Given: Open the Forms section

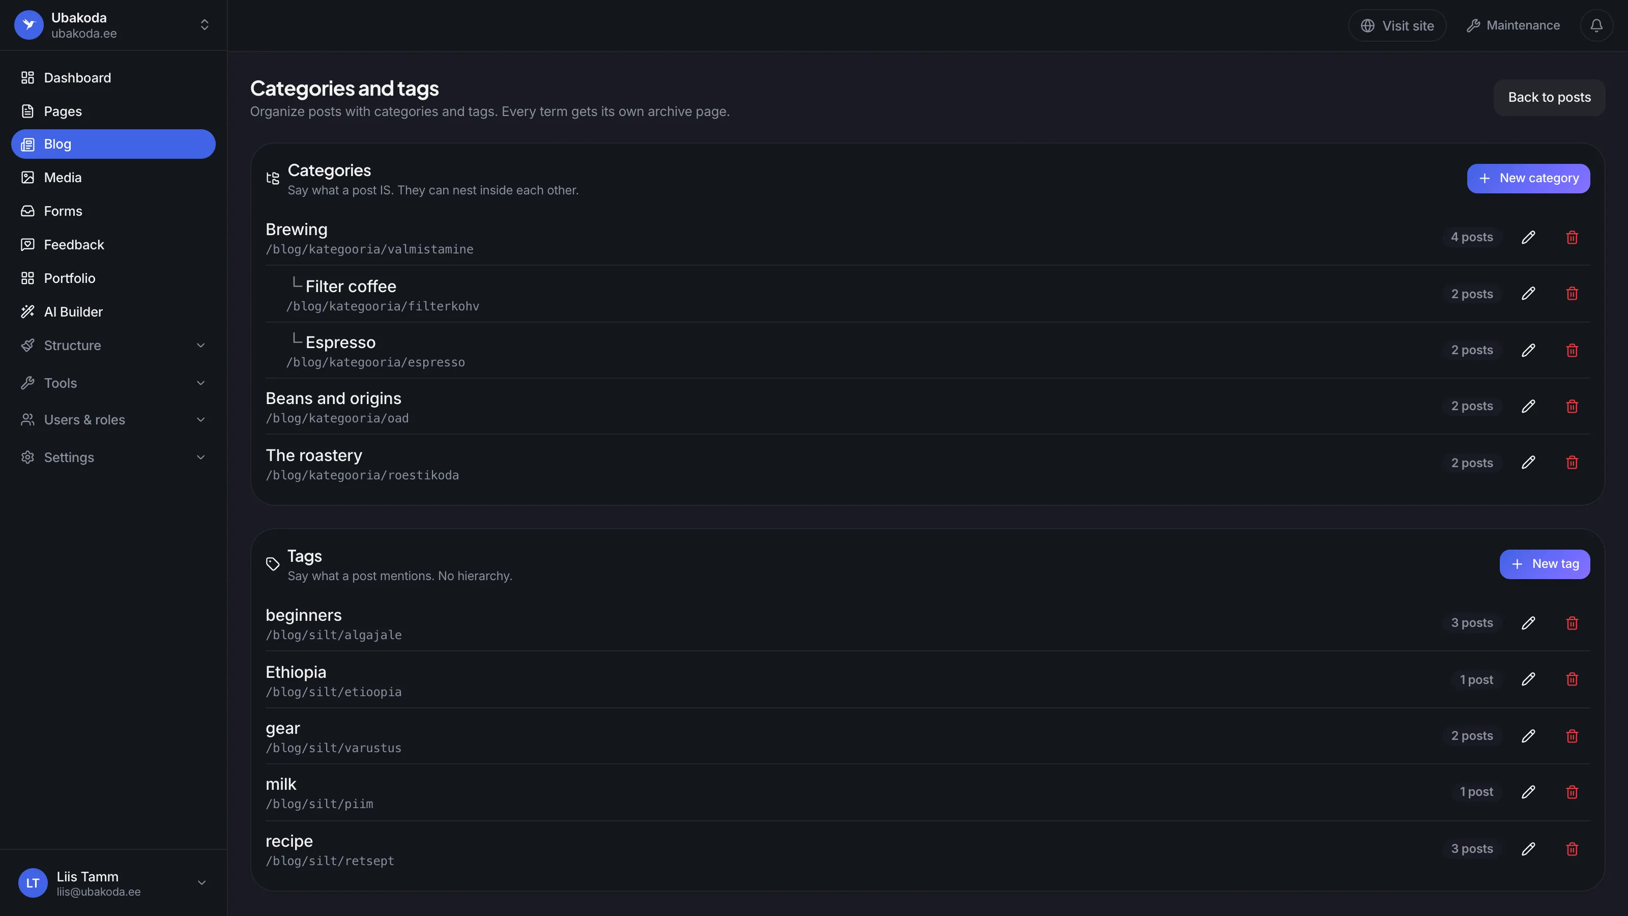Looking at the screenshot, I should tap(113, 211).
